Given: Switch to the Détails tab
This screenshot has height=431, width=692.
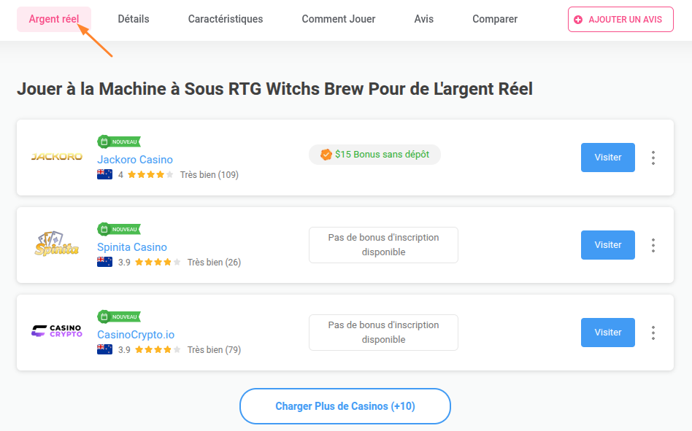Looking at the screenshot, I should pyautogui.click(x=134, y=20).
